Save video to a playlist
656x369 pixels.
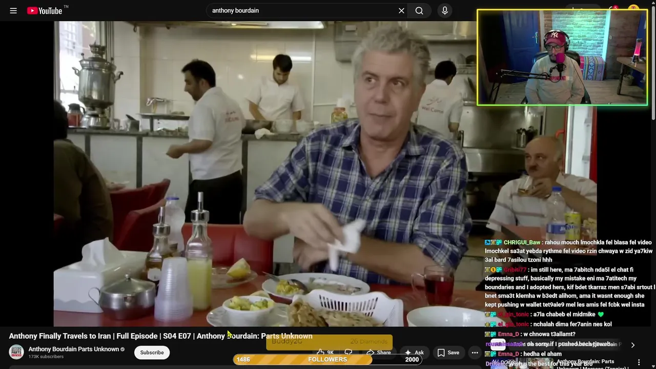point(448,353)
